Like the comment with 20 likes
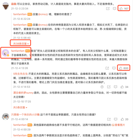This screenshot has width=133, height=138. 125,119
